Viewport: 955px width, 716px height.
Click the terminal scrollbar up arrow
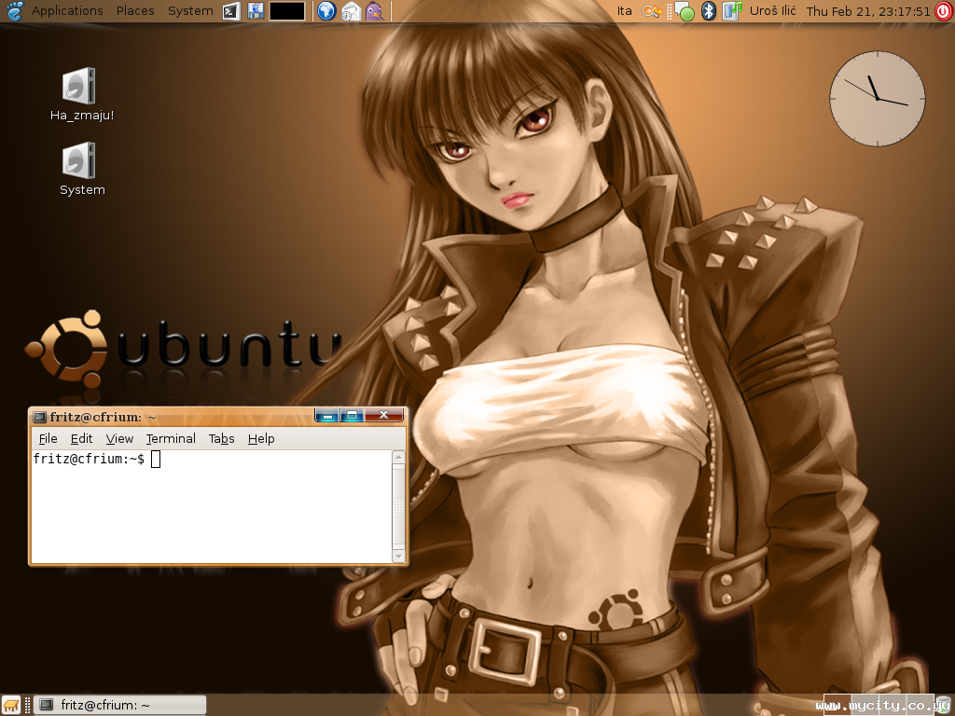click(398, 457)
